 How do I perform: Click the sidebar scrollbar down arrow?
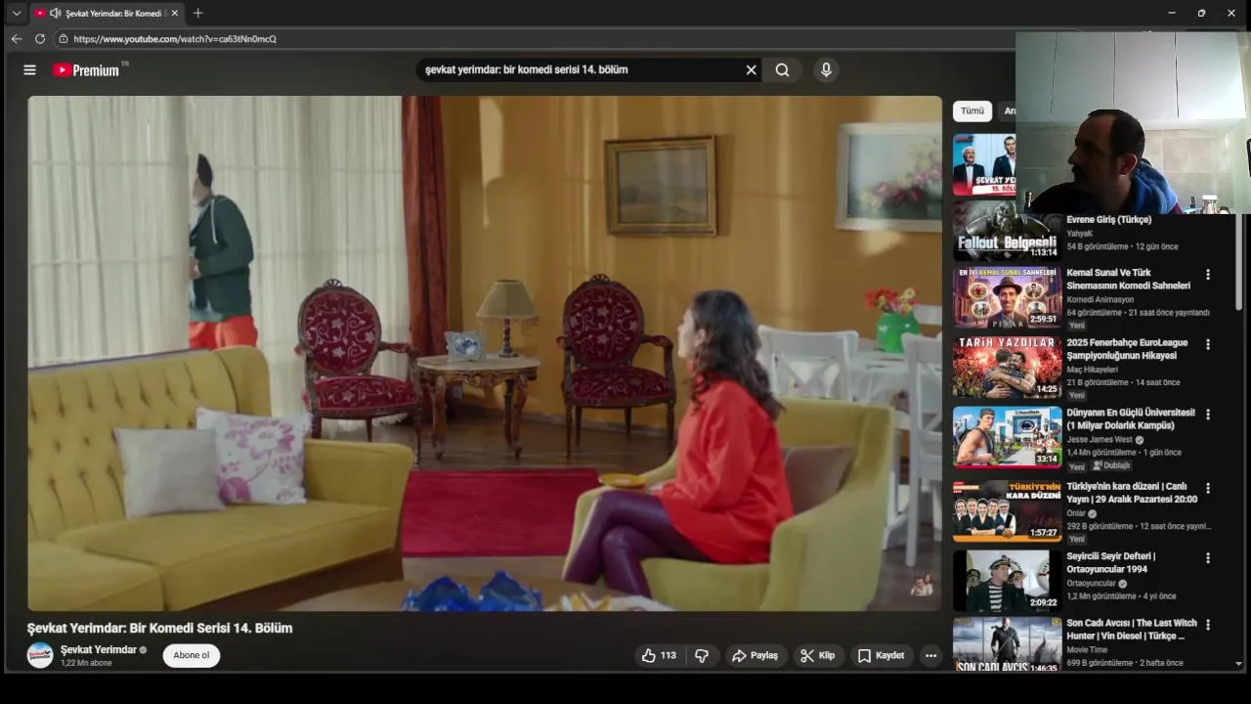1239,664
